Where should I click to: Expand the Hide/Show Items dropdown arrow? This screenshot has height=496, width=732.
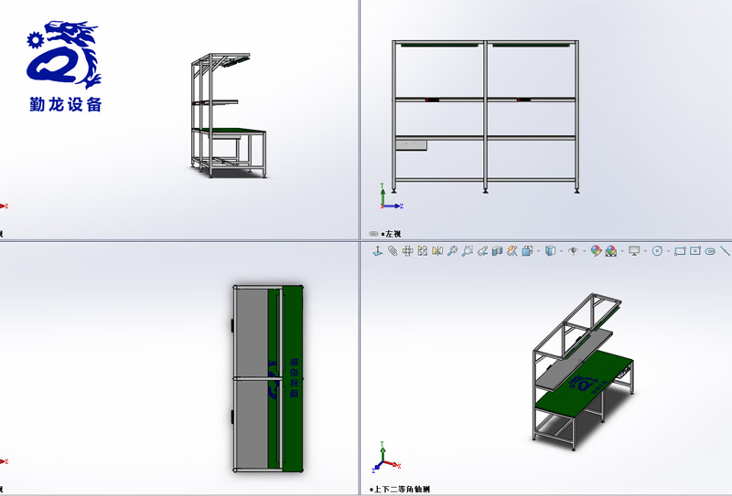tap(583, 250)
